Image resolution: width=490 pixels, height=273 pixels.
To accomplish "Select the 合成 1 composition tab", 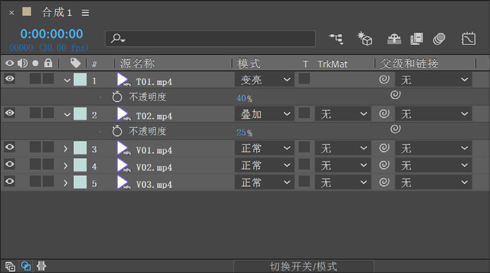I will click(x=56, y=13).
